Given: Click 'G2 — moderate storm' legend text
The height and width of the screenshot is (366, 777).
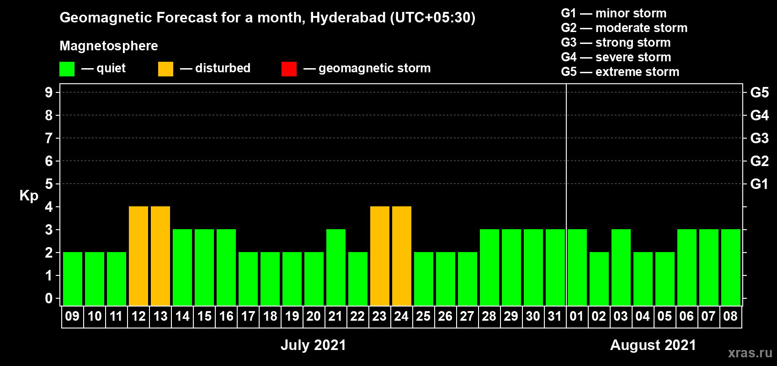Looking at the screenshot, I should click(x=624, y=28).
